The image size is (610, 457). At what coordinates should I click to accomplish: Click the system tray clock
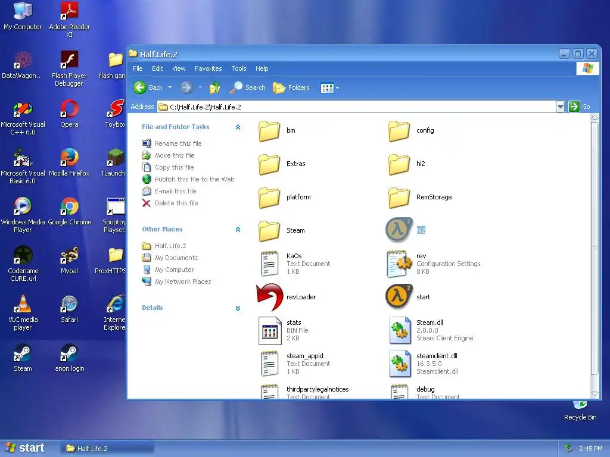point(590,449)
